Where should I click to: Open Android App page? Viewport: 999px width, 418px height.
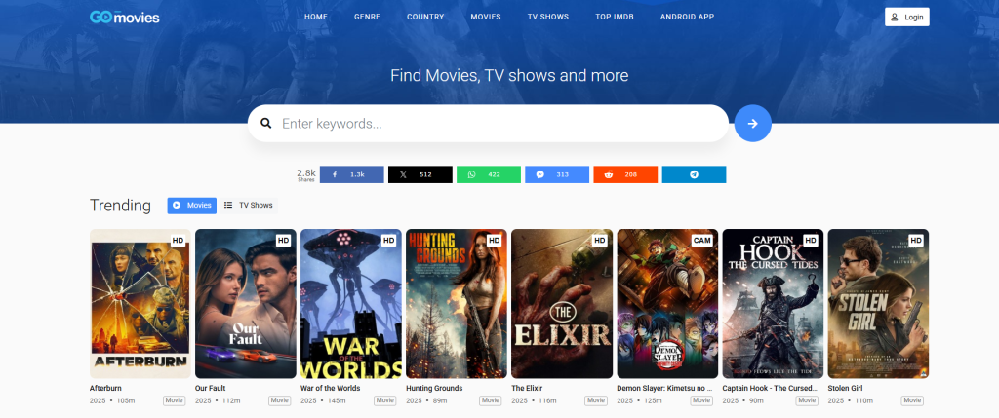click(687, 17)
